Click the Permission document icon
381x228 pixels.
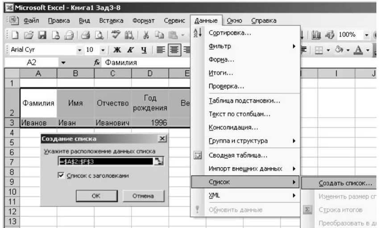tap(56, 35)
